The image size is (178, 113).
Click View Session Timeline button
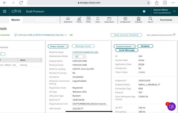(126, 35)
